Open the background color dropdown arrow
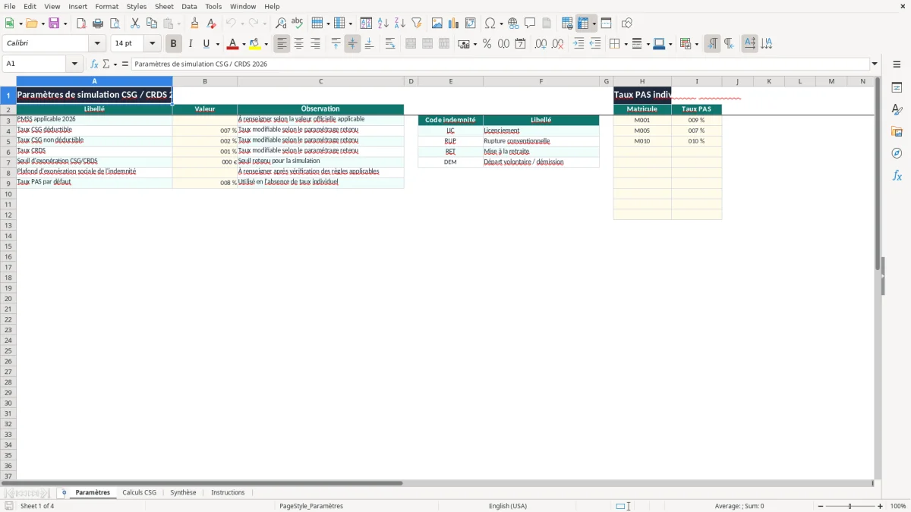The image size is (911, 512). 266,44
